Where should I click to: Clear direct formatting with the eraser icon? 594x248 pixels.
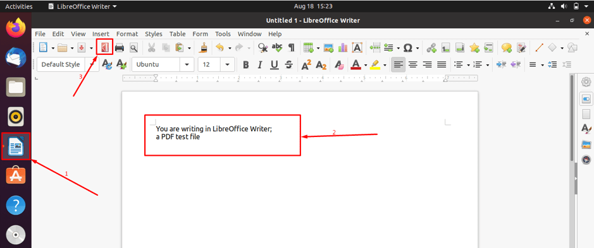tap(339, 64)
